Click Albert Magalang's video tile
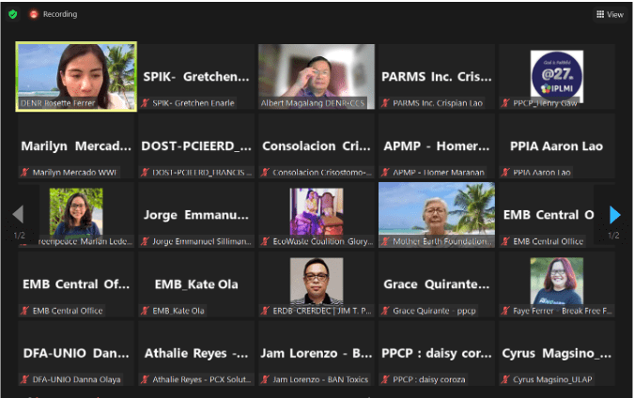634x398 pixels. click(317, 76)
